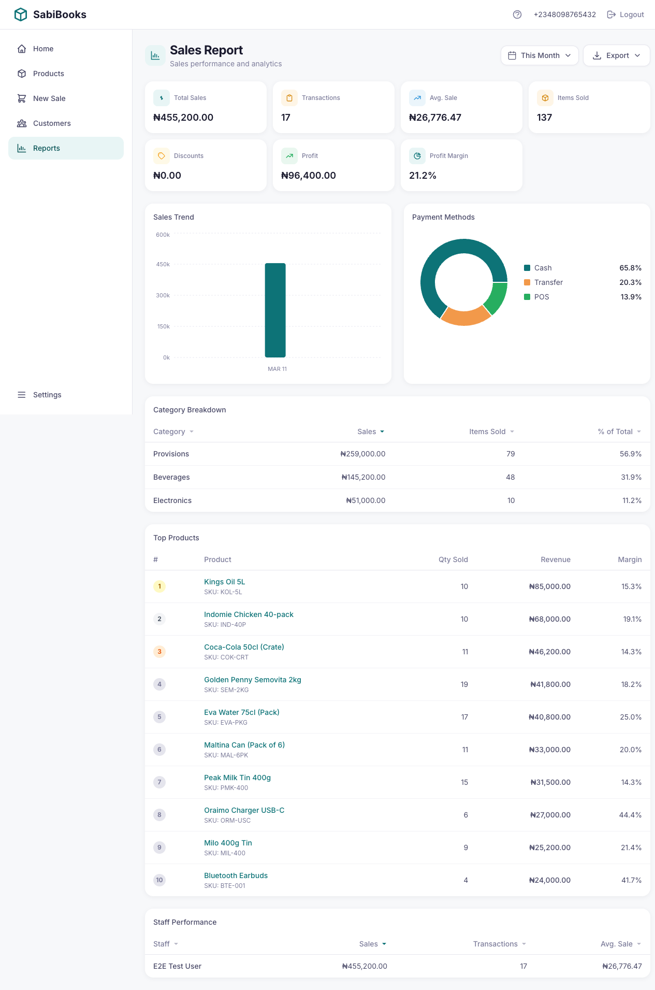
Task: Sort Category Breakdown by Items Sold
Action: (491, 432)
